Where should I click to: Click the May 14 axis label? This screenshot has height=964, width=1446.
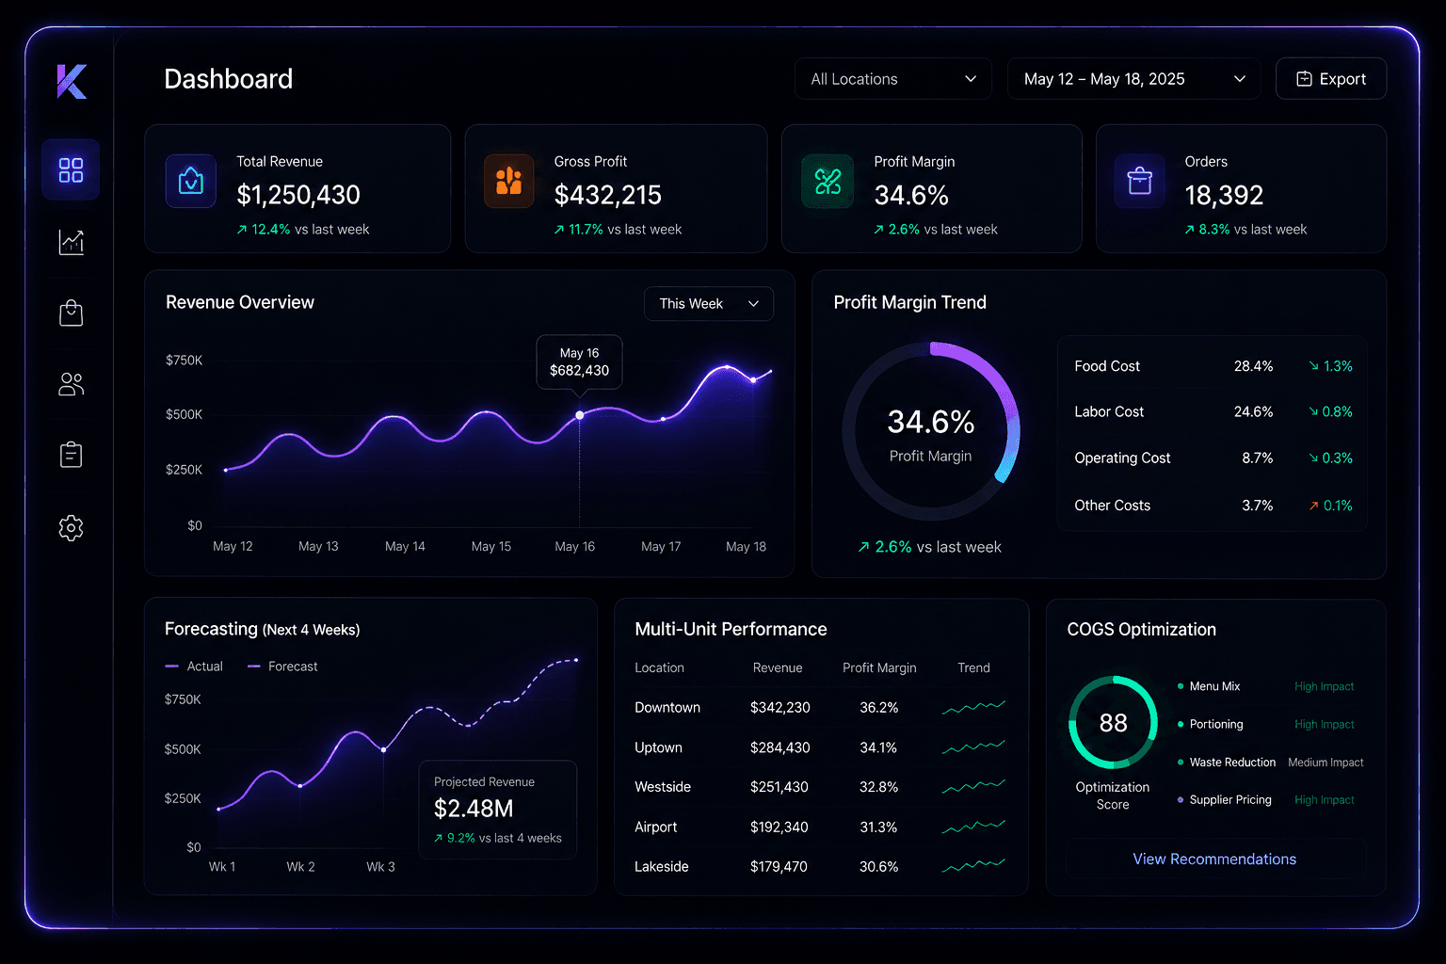point(405,546)
